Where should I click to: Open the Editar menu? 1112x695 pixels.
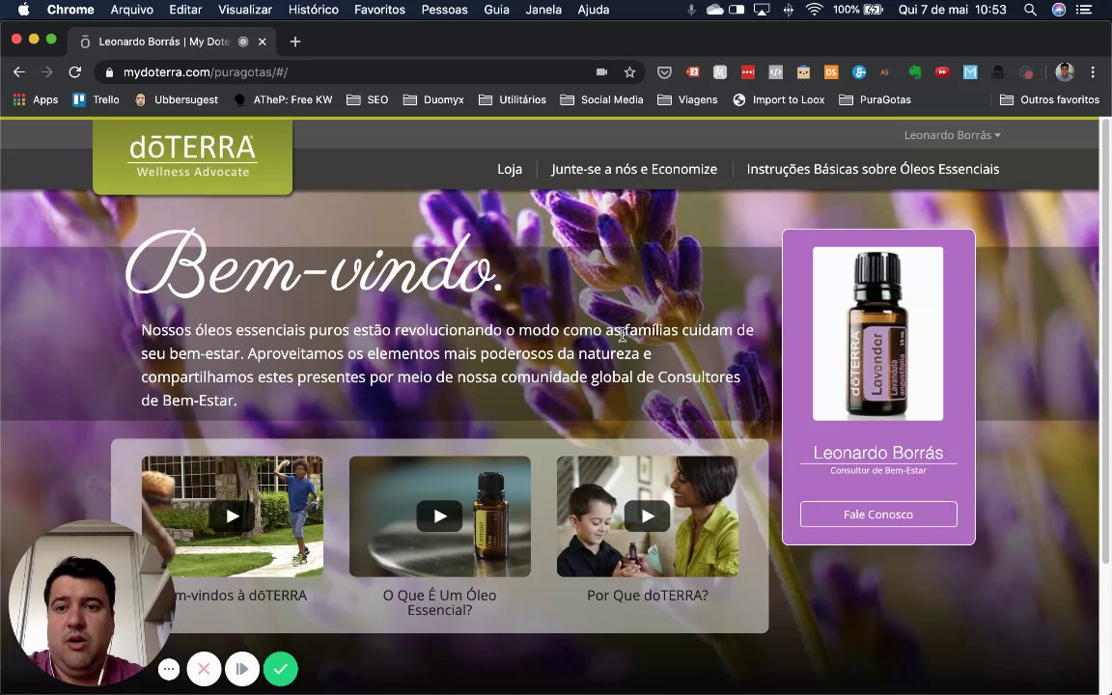coord(185,10)
